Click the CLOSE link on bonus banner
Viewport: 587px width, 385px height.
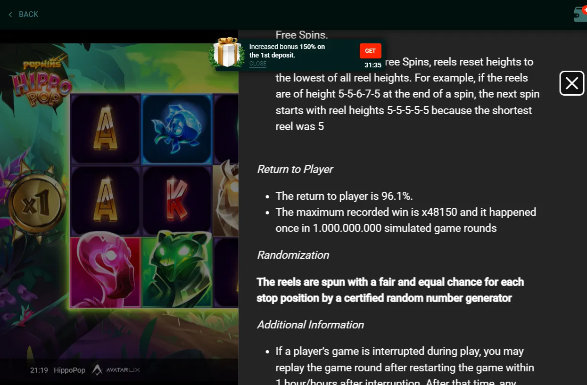(258, 64)
